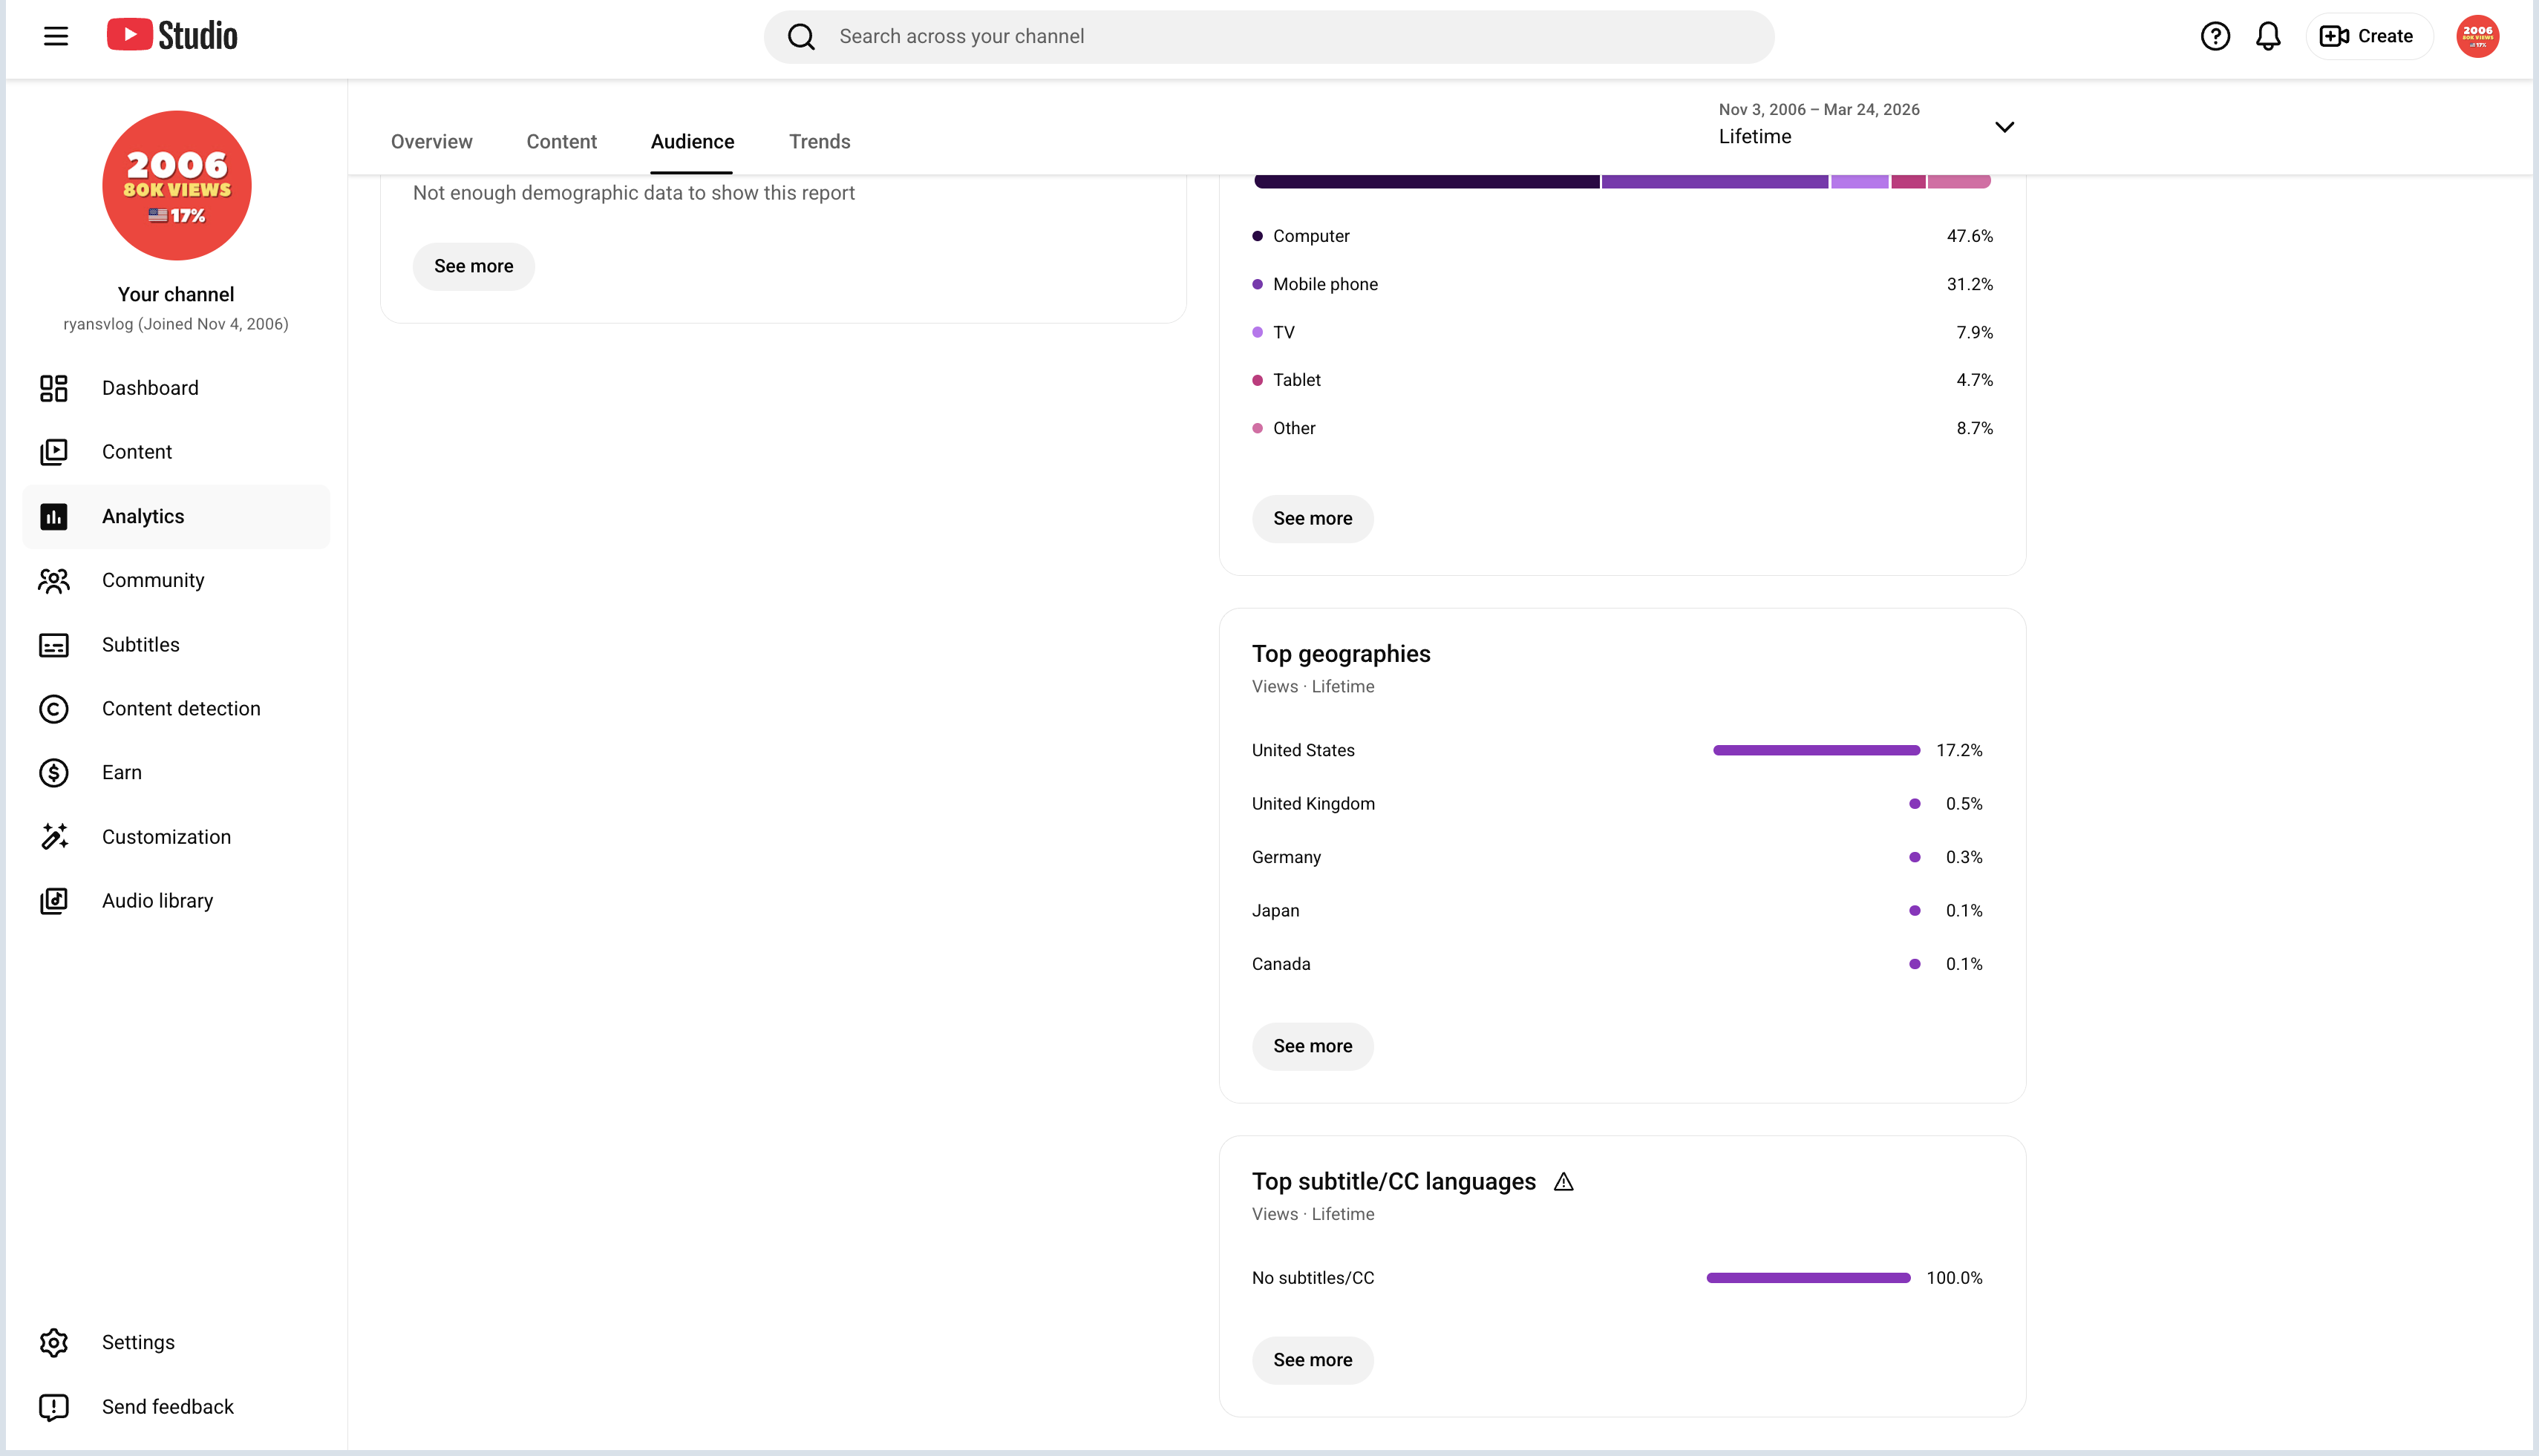Image resolution: width=2539 pixels, height=1456 pixels.
Task: Click the 47.6% Computer value
Action: coord(1969,237)
